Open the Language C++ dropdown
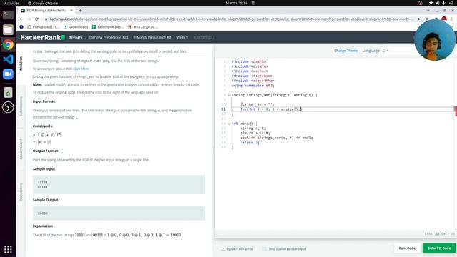Screen dimensions: 457x257 [x=398, y=51]
